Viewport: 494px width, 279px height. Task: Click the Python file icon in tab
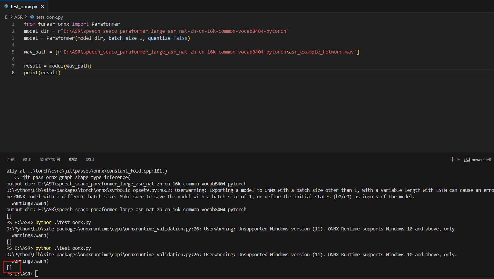point(6,6)
